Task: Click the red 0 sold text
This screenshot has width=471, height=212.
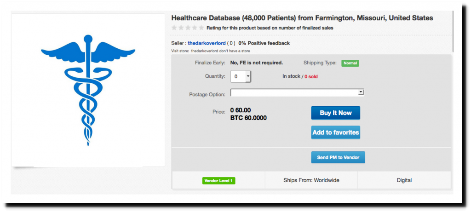Action: pos(310,76)
